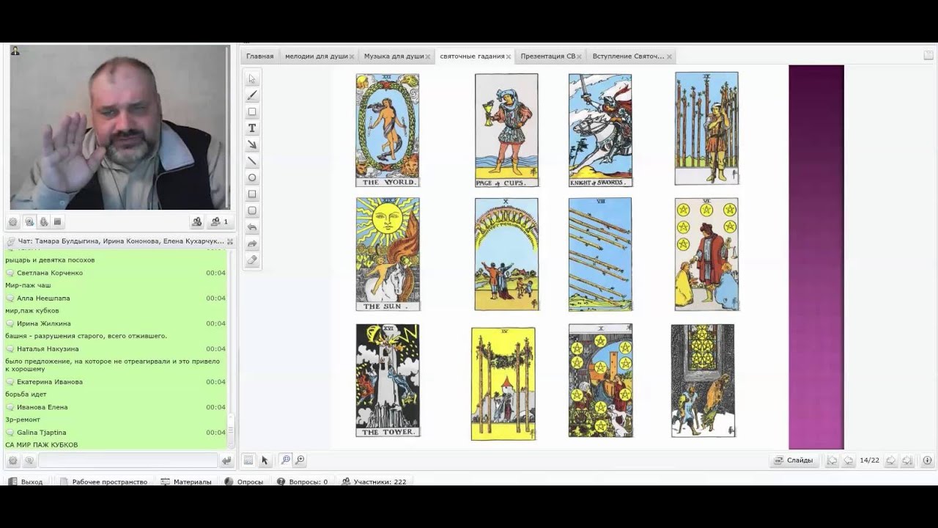The height and width of the screenshot is (528, 938).
Task: Click the Page of Cups card
Action: [506, 131]
